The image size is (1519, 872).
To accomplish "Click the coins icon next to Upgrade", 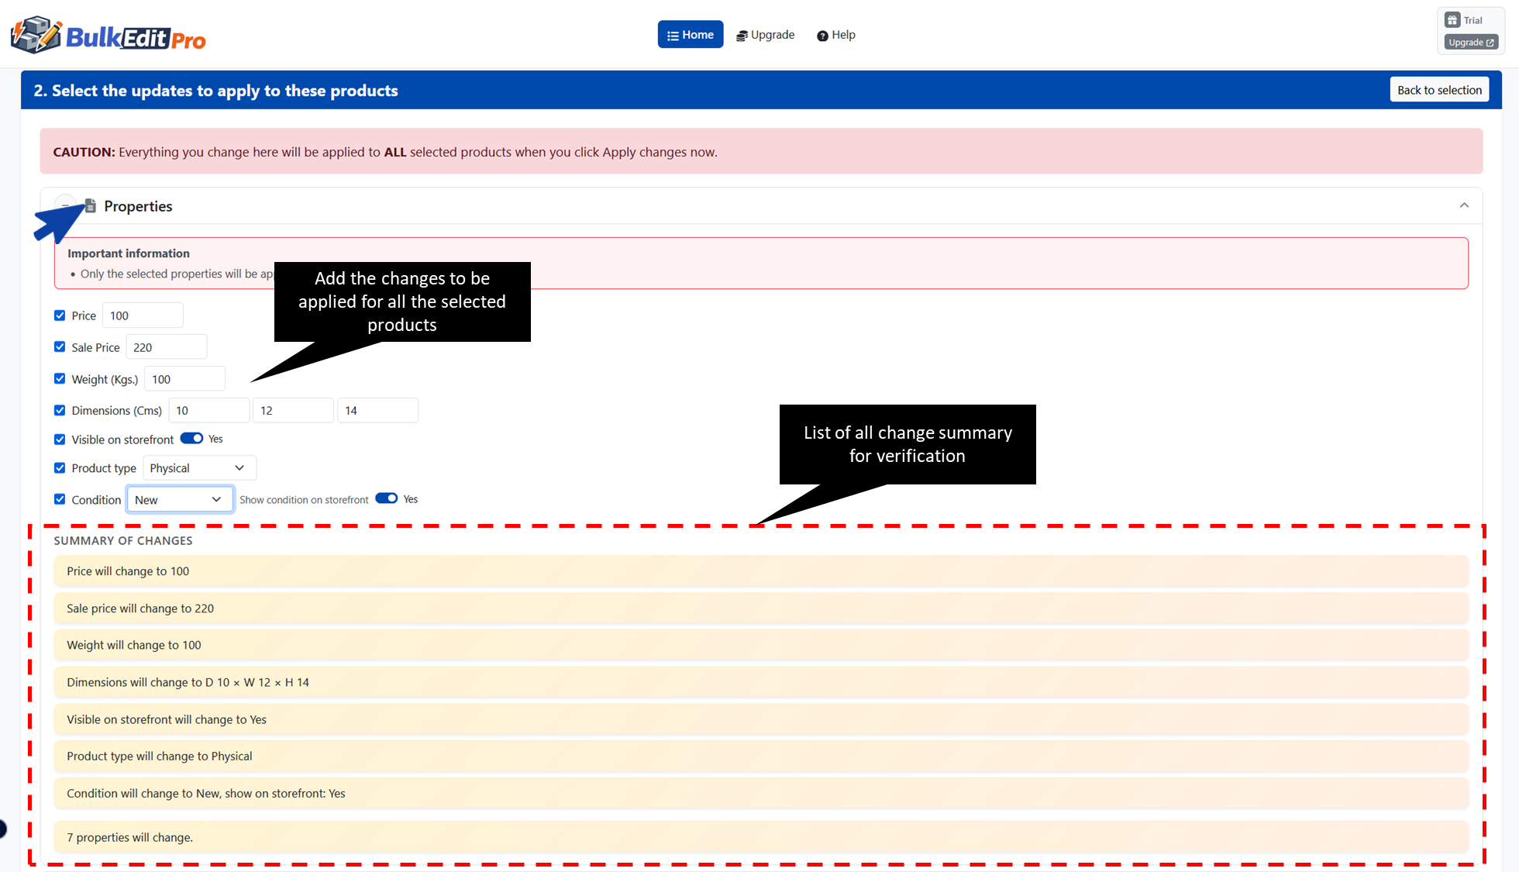I will [740, 35].
